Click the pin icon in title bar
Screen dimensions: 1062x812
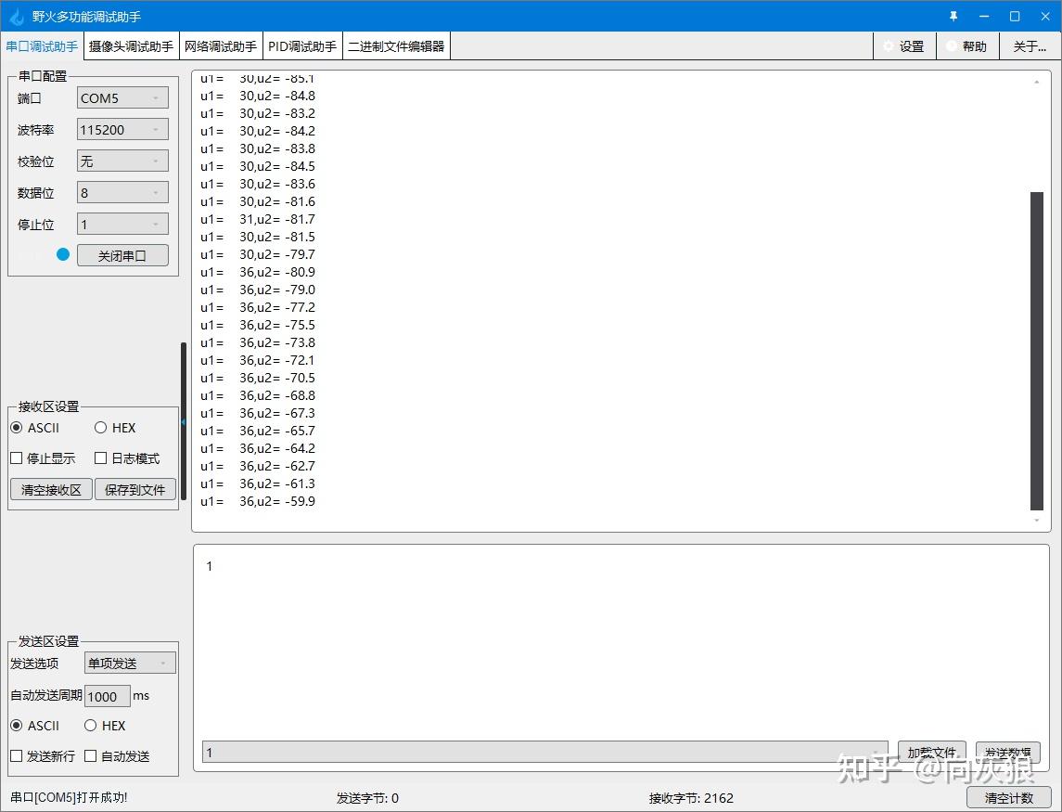click(953, 14)
